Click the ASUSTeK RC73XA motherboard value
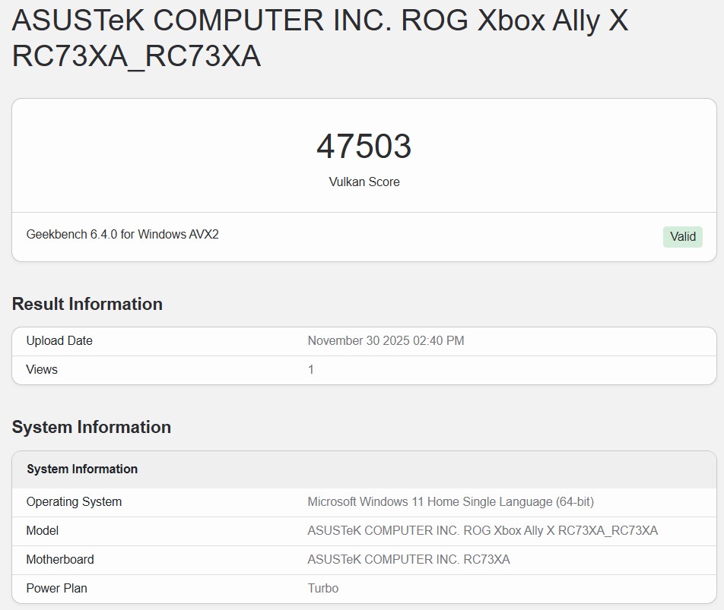This screenshot has height=610, width=724. (x=408, y=559)
